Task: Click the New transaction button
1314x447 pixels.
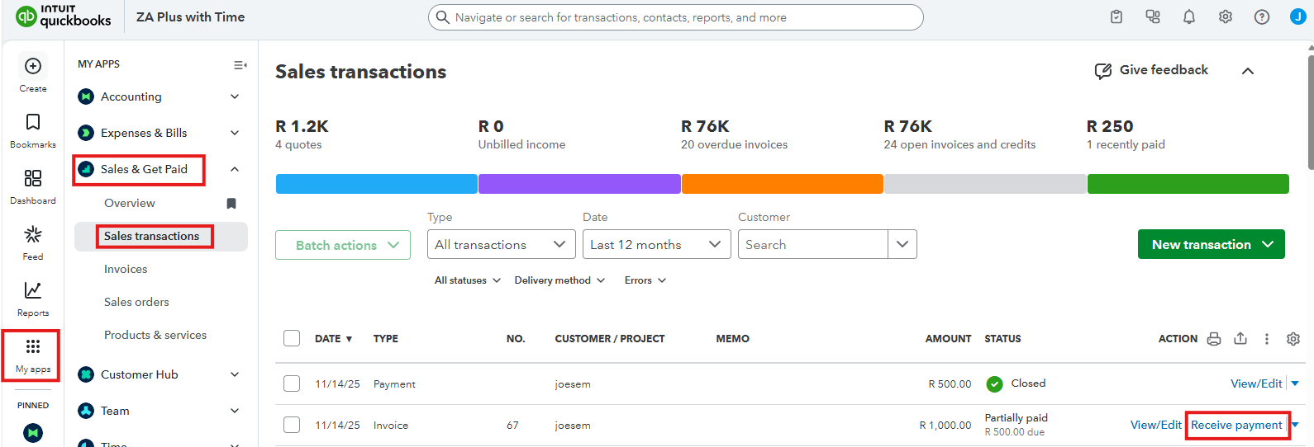Action: click(1211, 245)
